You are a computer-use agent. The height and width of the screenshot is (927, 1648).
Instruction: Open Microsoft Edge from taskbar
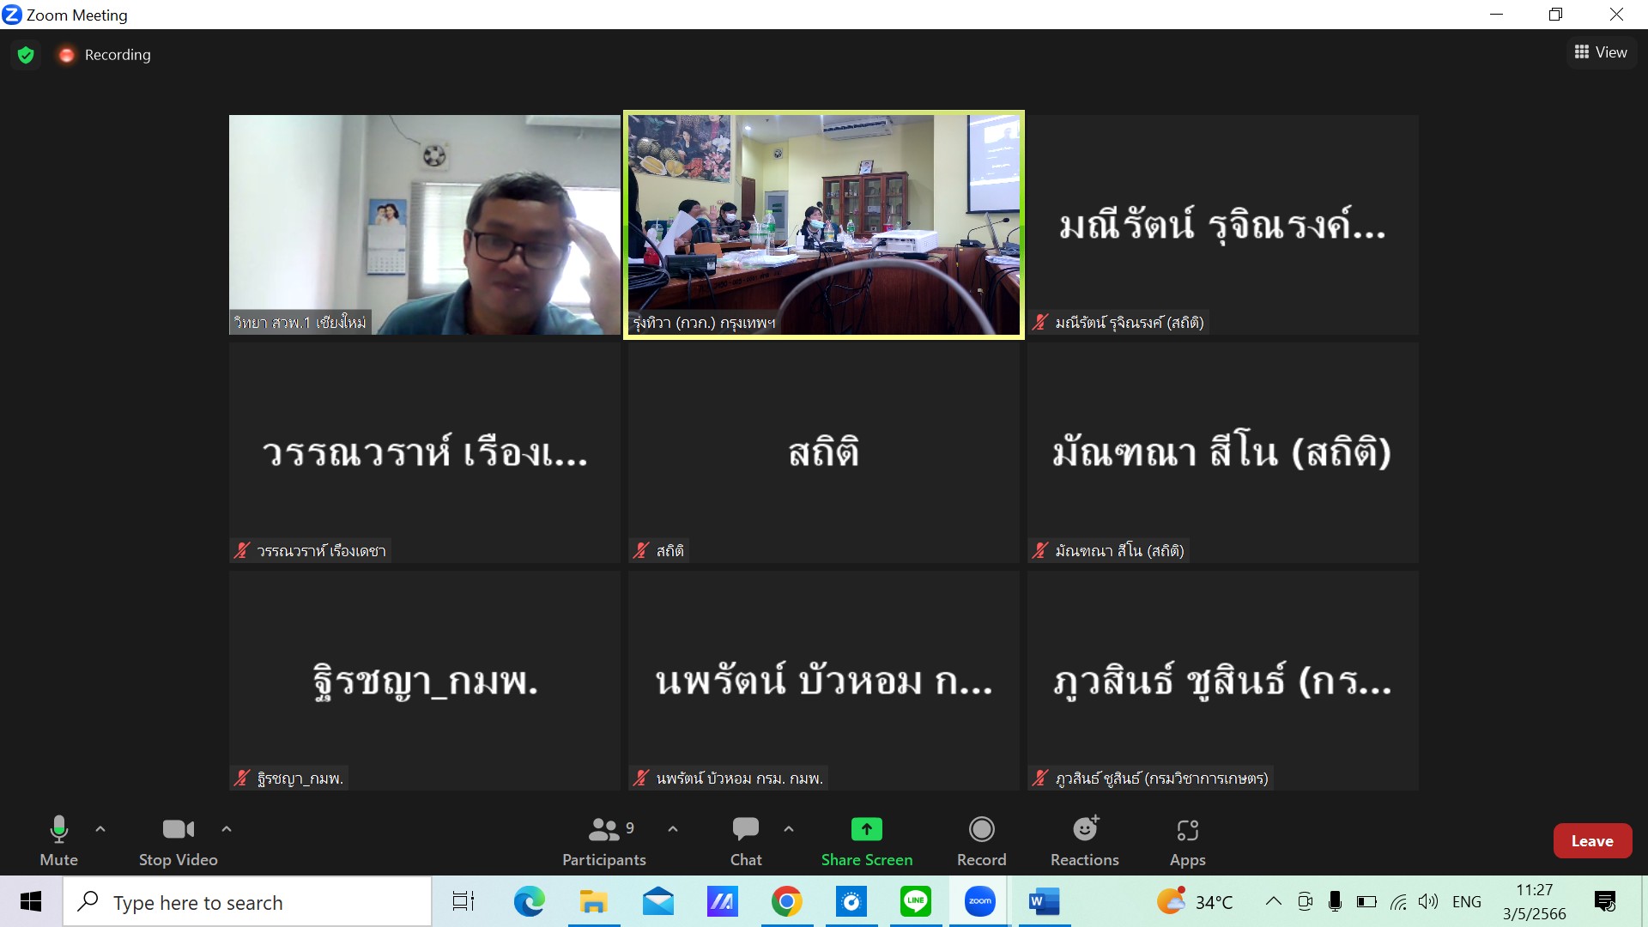point(529,902)
